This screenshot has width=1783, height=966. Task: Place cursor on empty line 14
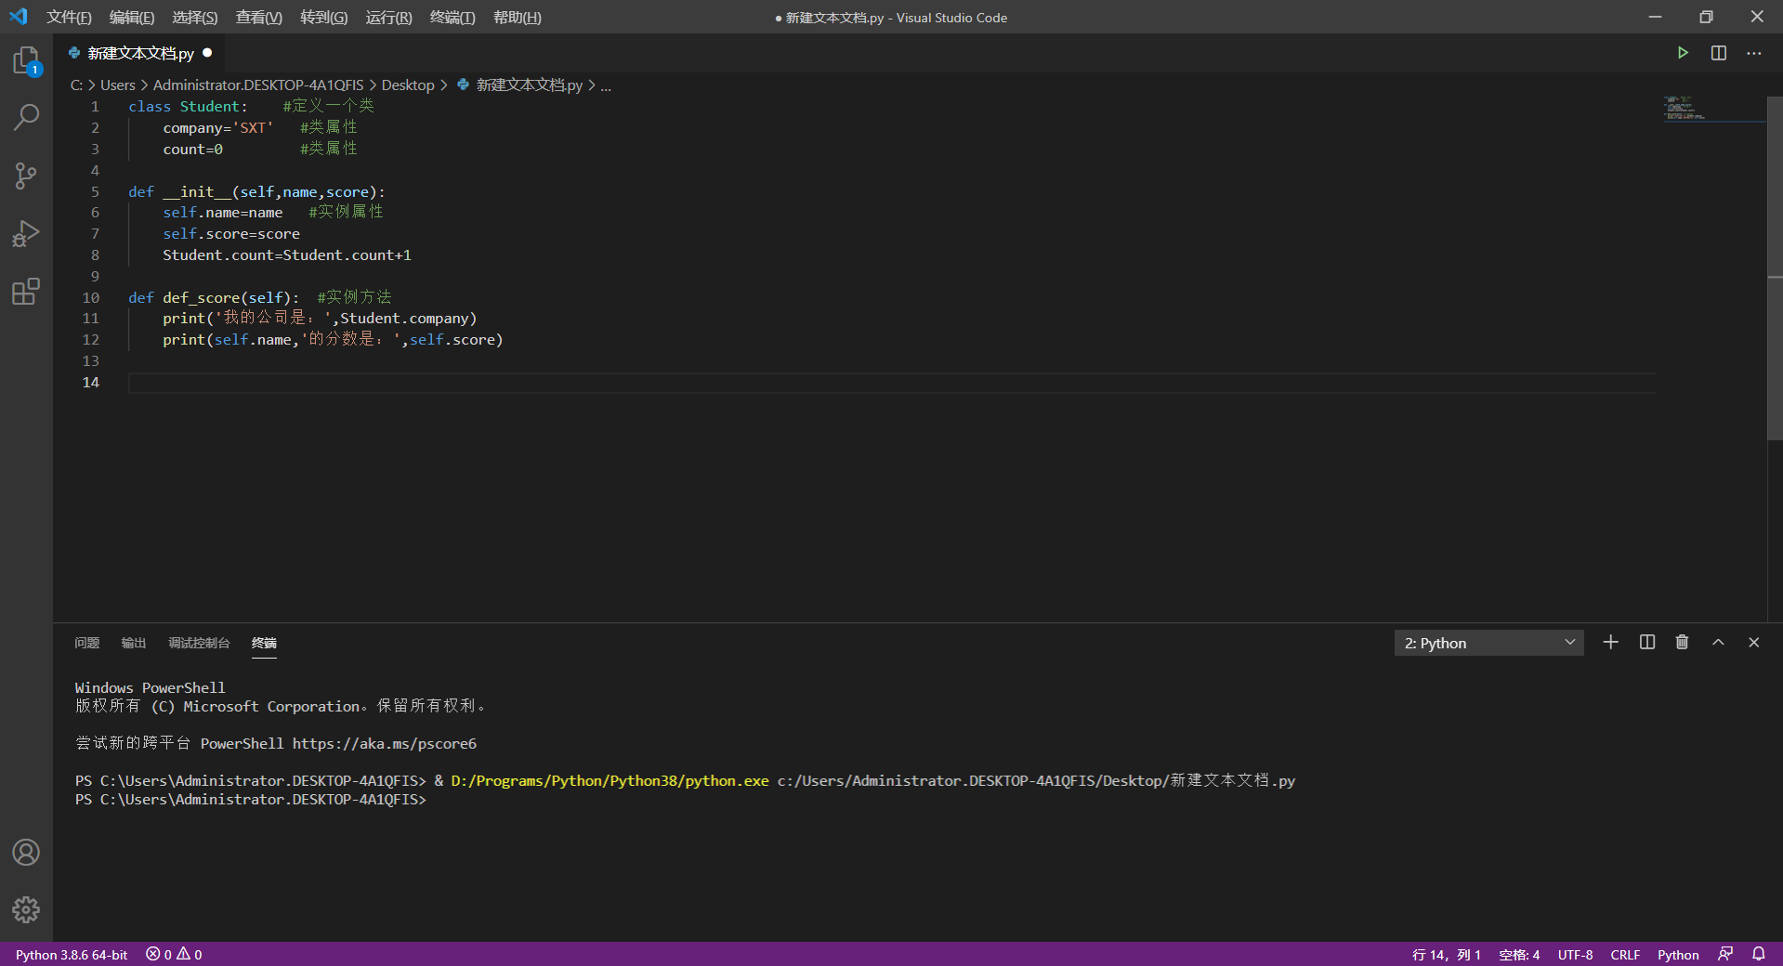point(892,383)
